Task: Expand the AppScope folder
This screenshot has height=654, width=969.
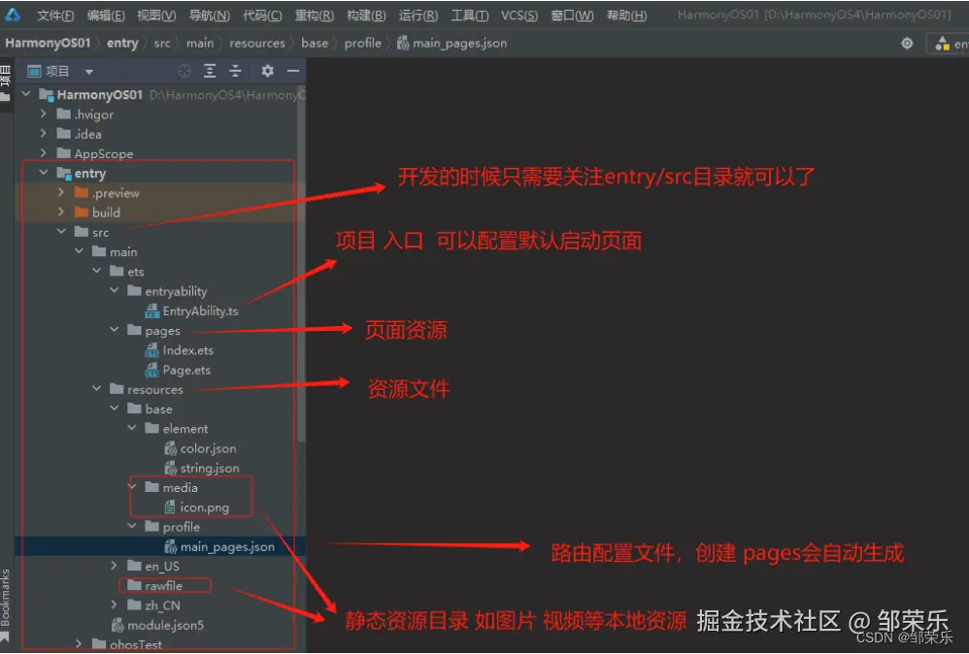Action: [x=44, y=152]
